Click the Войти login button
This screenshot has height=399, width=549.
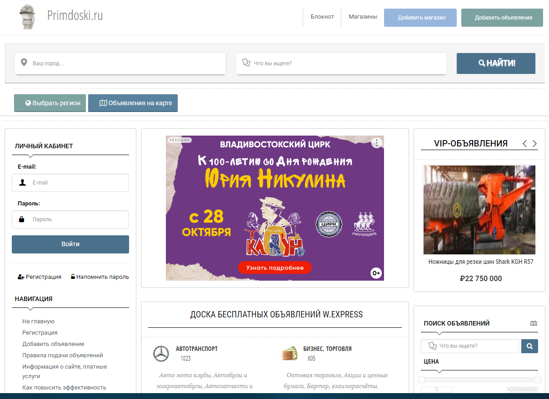point(70,244)
